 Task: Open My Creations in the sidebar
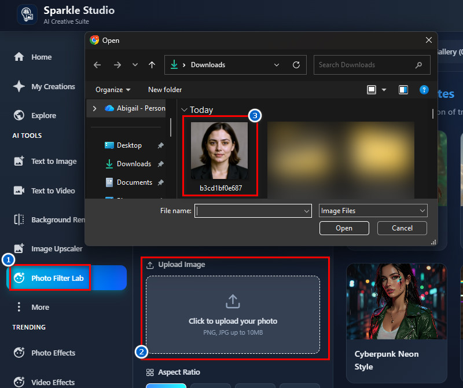45,86
